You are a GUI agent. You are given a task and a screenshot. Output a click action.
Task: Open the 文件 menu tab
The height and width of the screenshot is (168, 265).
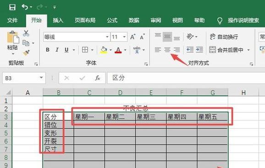pyautogui.click(x=12, y=21)
